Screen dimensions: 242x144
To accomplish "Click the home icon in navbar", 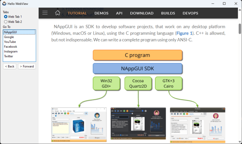I will [58, 13].
